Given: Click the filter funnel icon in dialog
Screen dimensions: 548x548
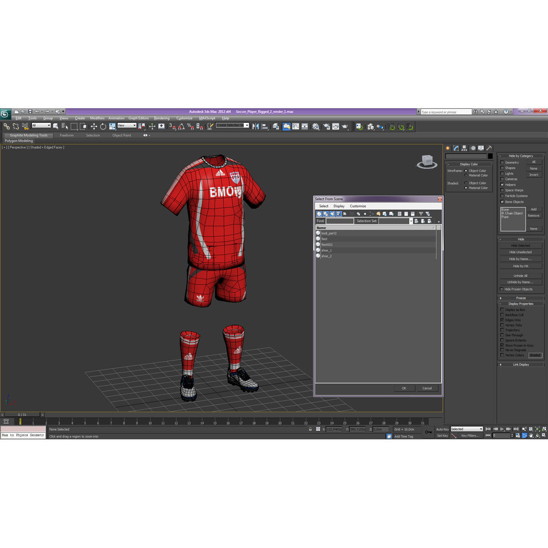Looking at the screenshot, I should (421, 214).
